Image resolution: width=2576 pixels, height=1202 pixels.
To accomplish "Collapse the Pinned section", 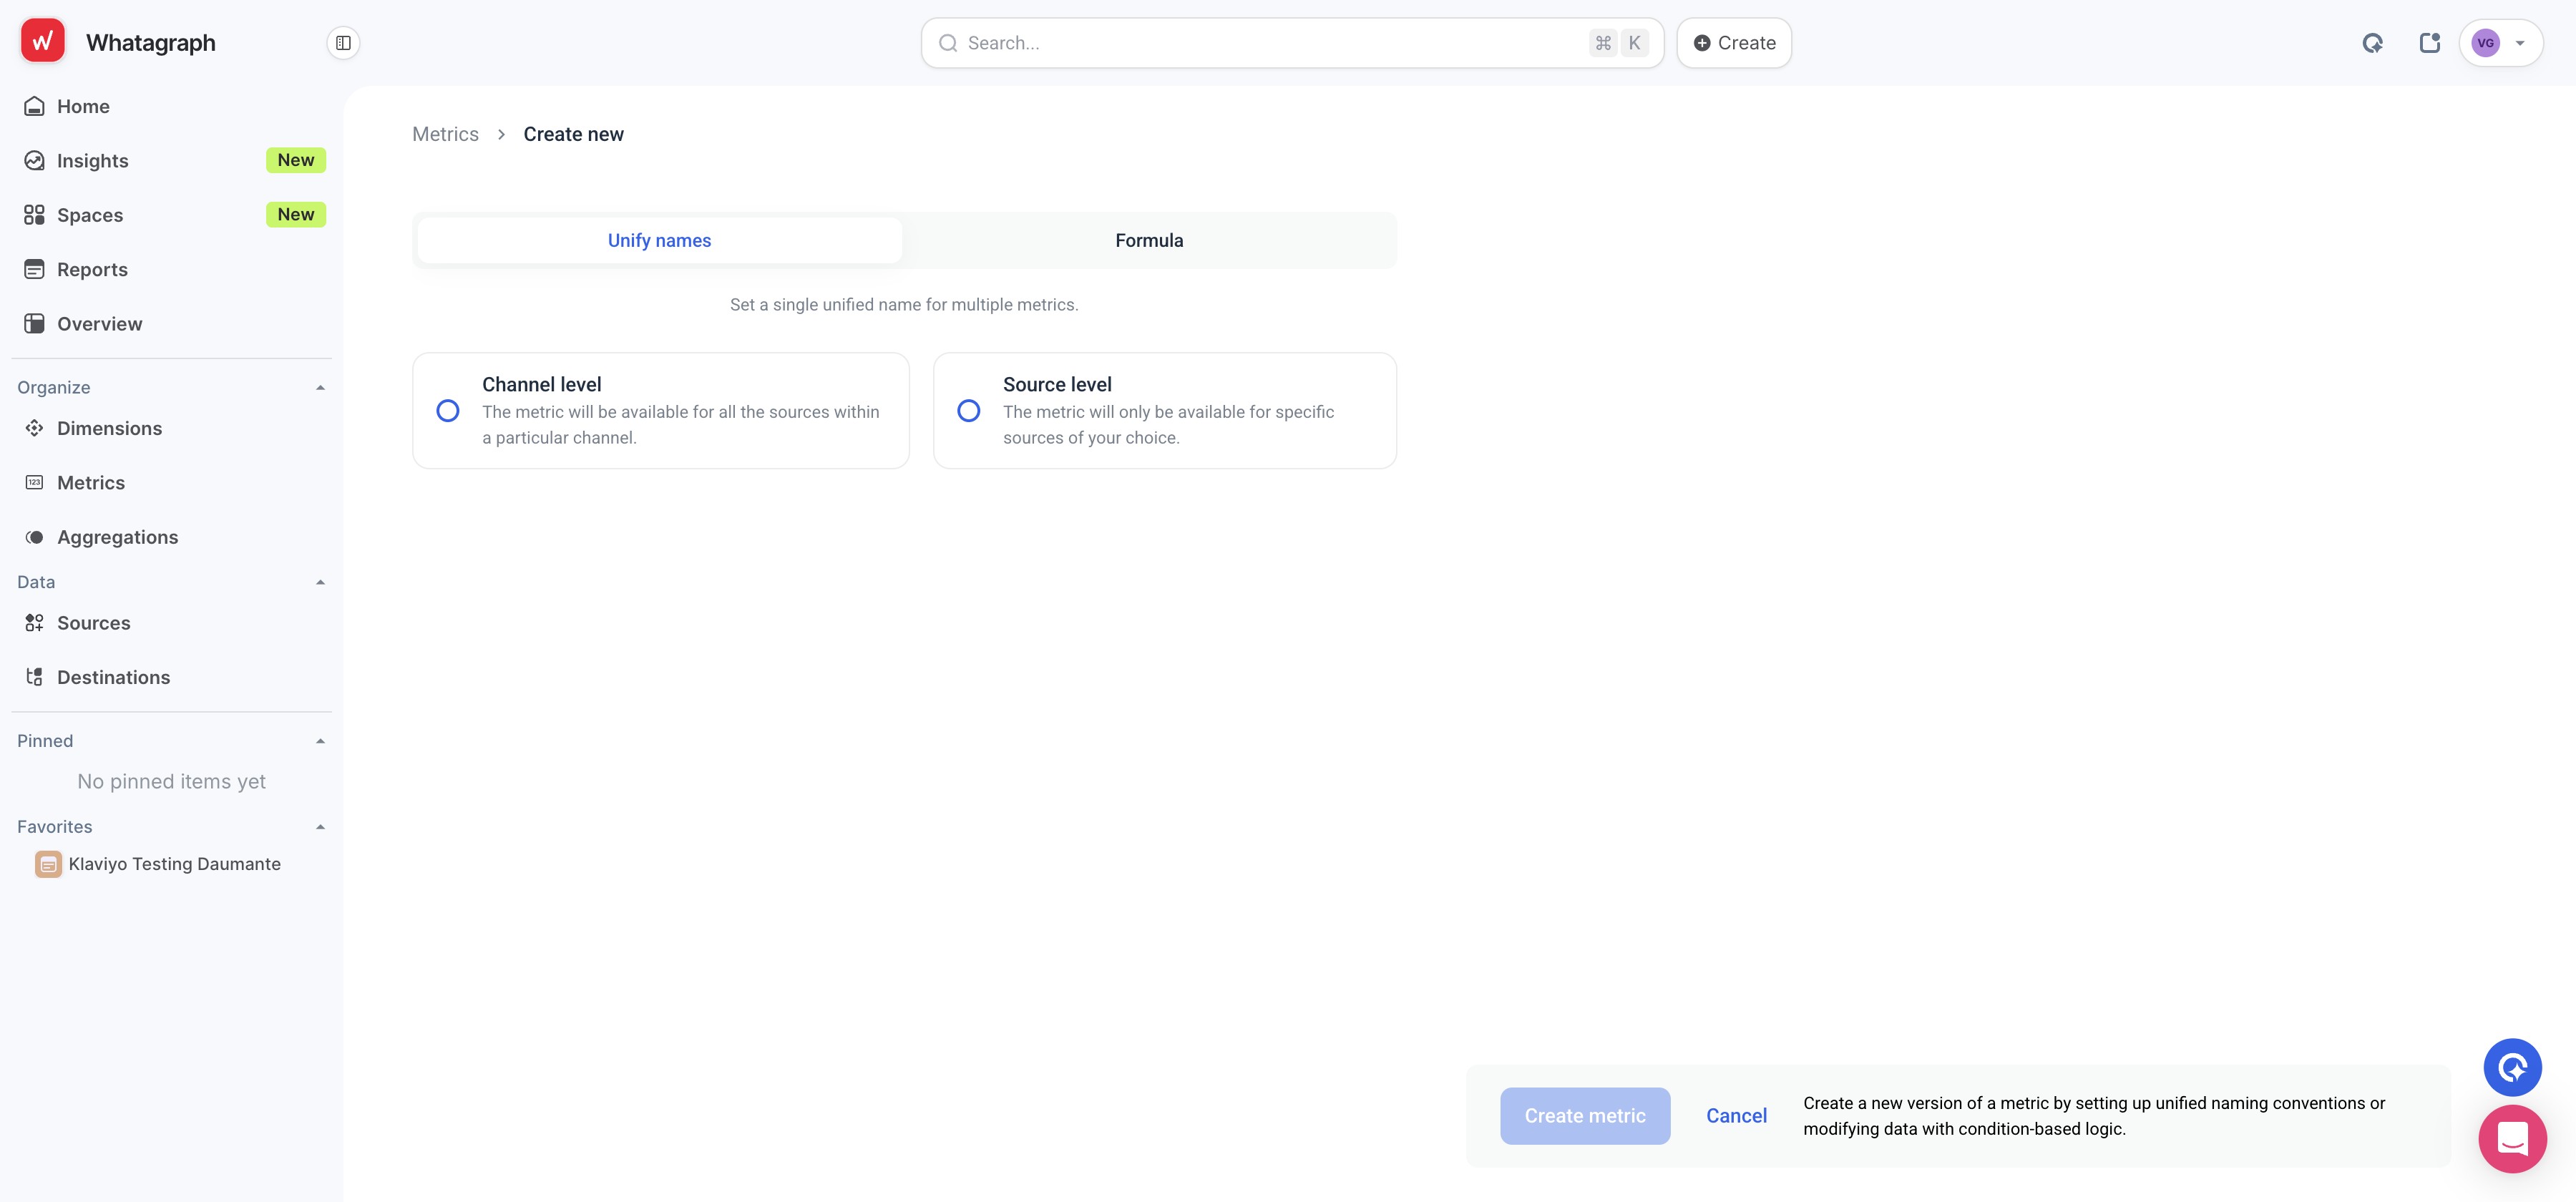I will pyautogui.click(x=320, y=741).
